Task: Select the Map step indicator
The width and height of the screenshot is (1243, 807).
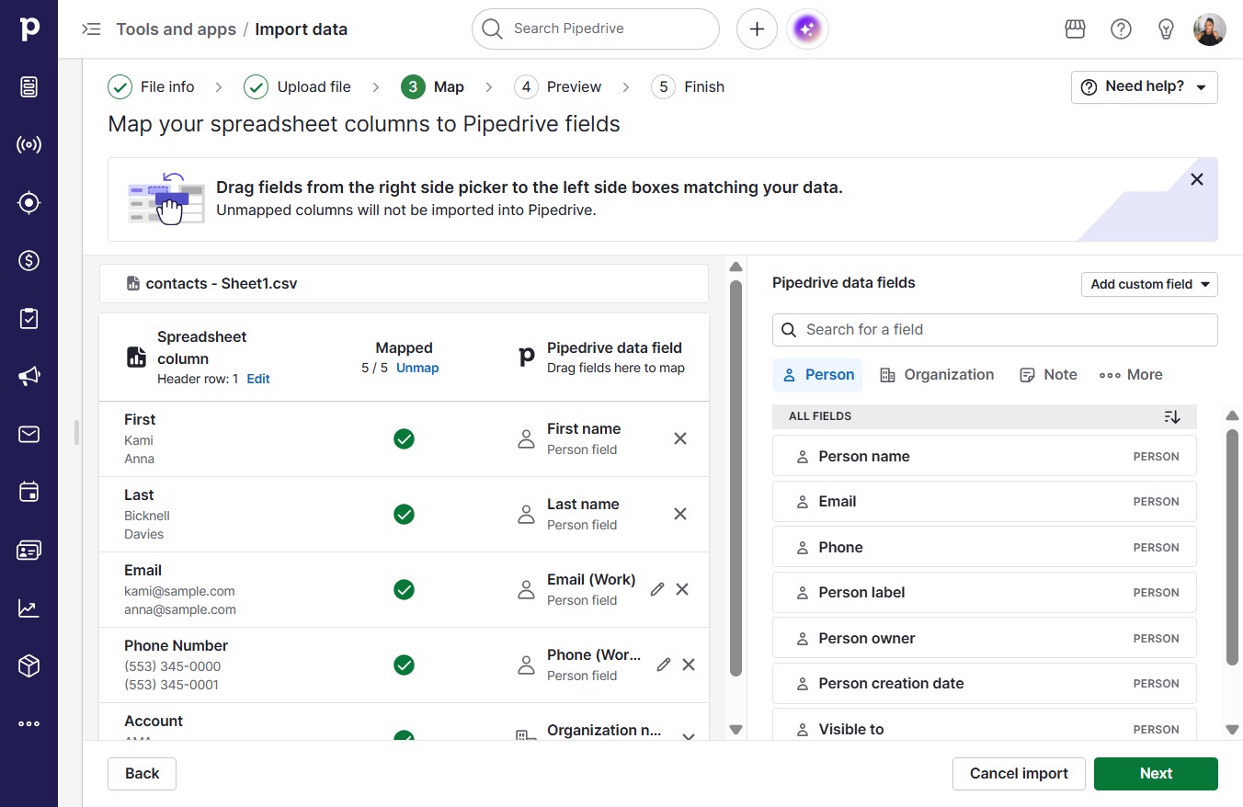Action: (x=432, y=87)
